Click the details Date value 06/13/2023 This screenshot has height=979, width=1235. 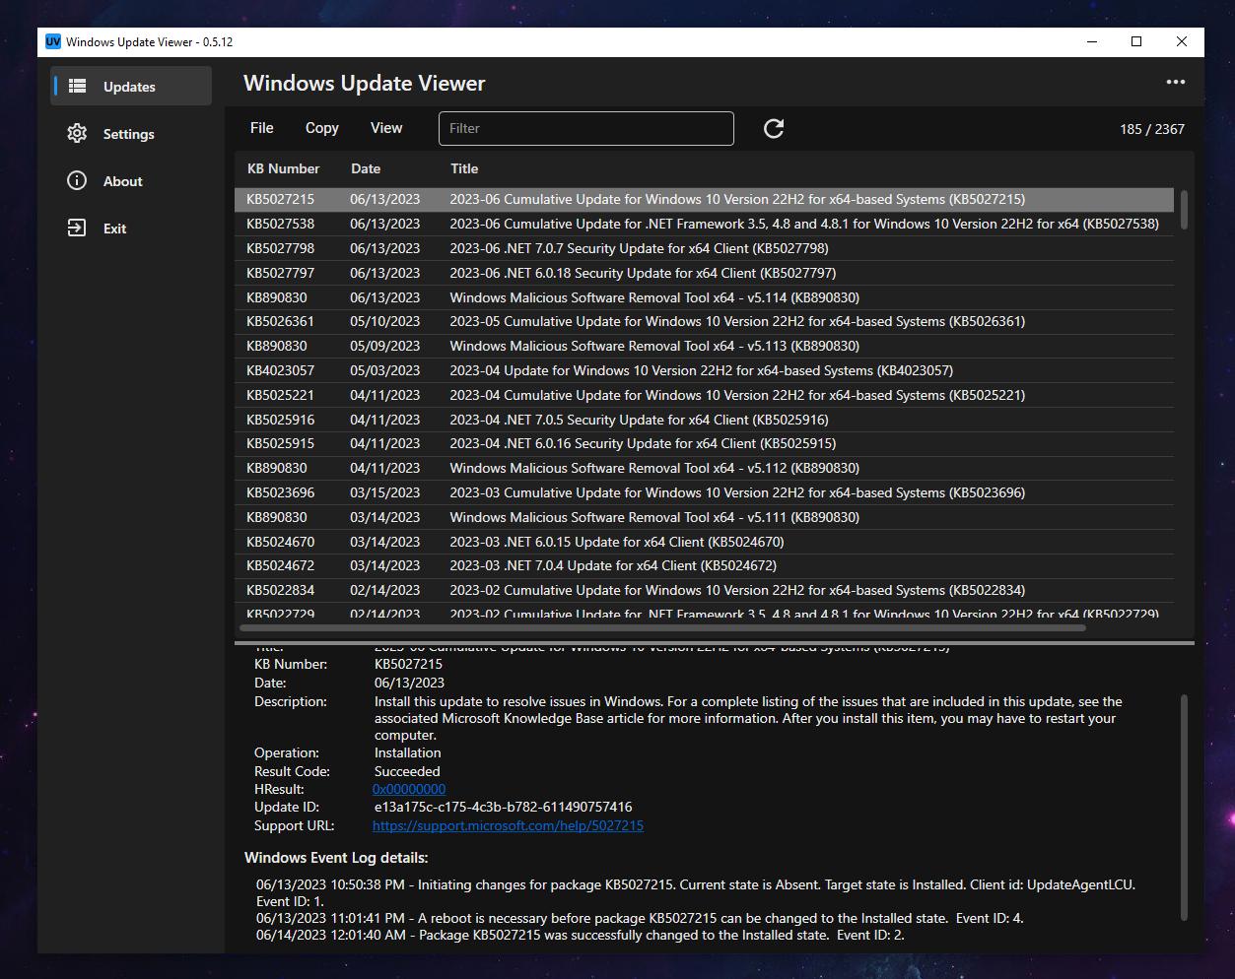coord(409,683)
